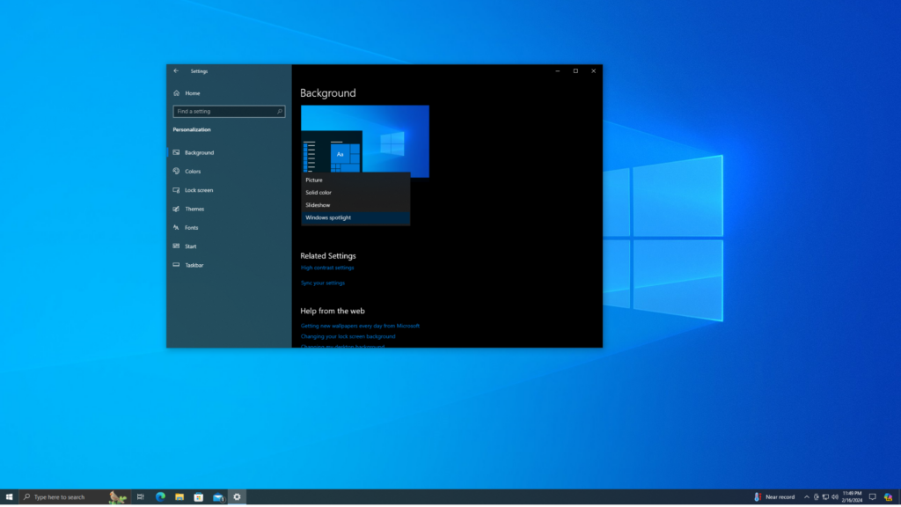Open the Settings gear on the taskbar

click(236, 496)
